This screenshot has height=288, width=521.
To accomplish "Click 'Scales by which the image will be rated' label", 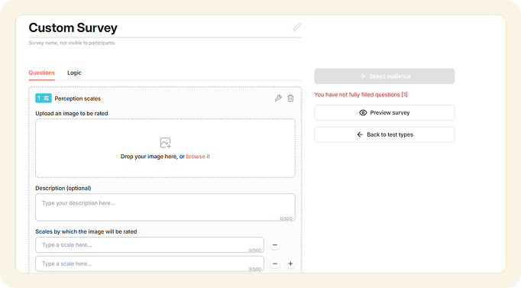I will click(86, 231).
